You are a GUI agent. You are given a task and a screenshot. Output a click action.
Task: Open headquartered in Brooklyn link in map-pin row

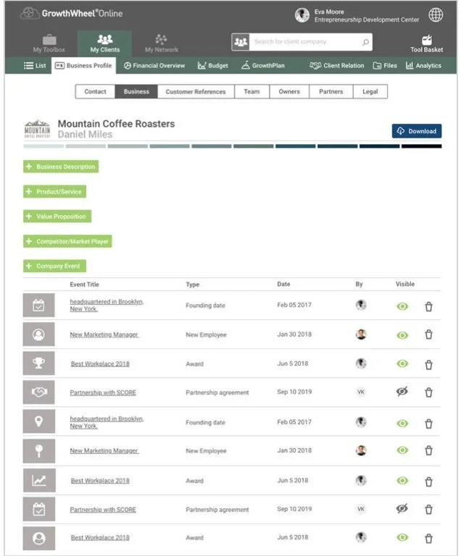tap(107, 422)
